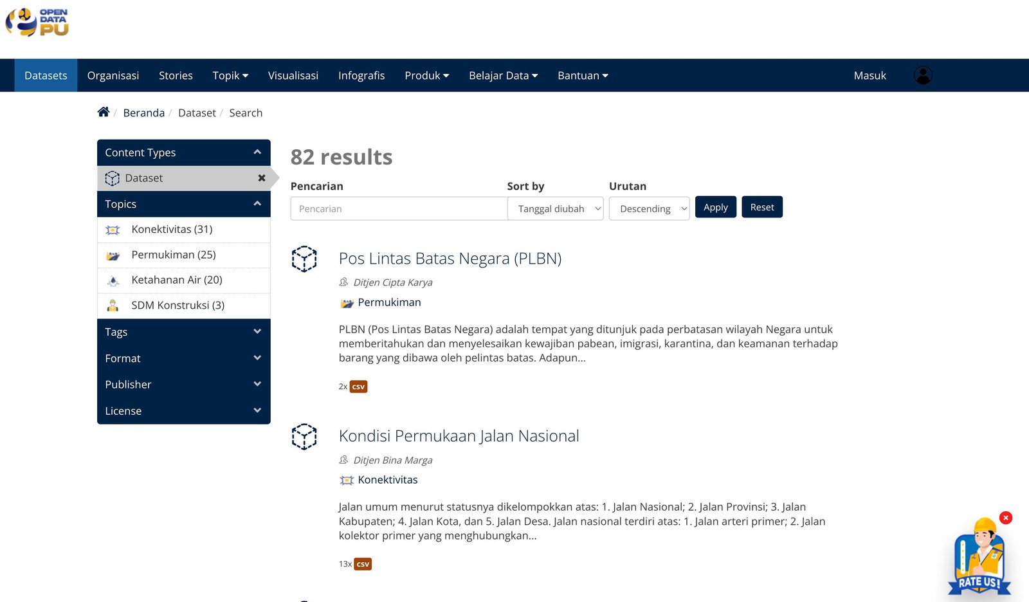Viewport: 1029px width, 602px height.
Task: Expand the Publisher filter section
Action: [183, 385]
